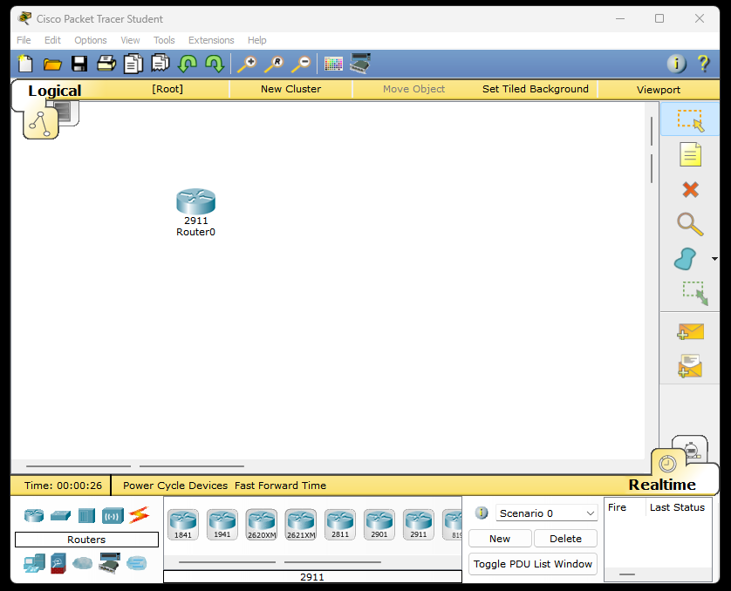Switch to the Logical workspace tab

[x=55, y=91]
